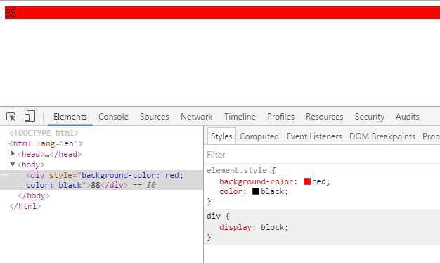Viewport: 440px width, 263px height.
Task: Select the Styles sidebar tab
Action: (x=221, y=136)
